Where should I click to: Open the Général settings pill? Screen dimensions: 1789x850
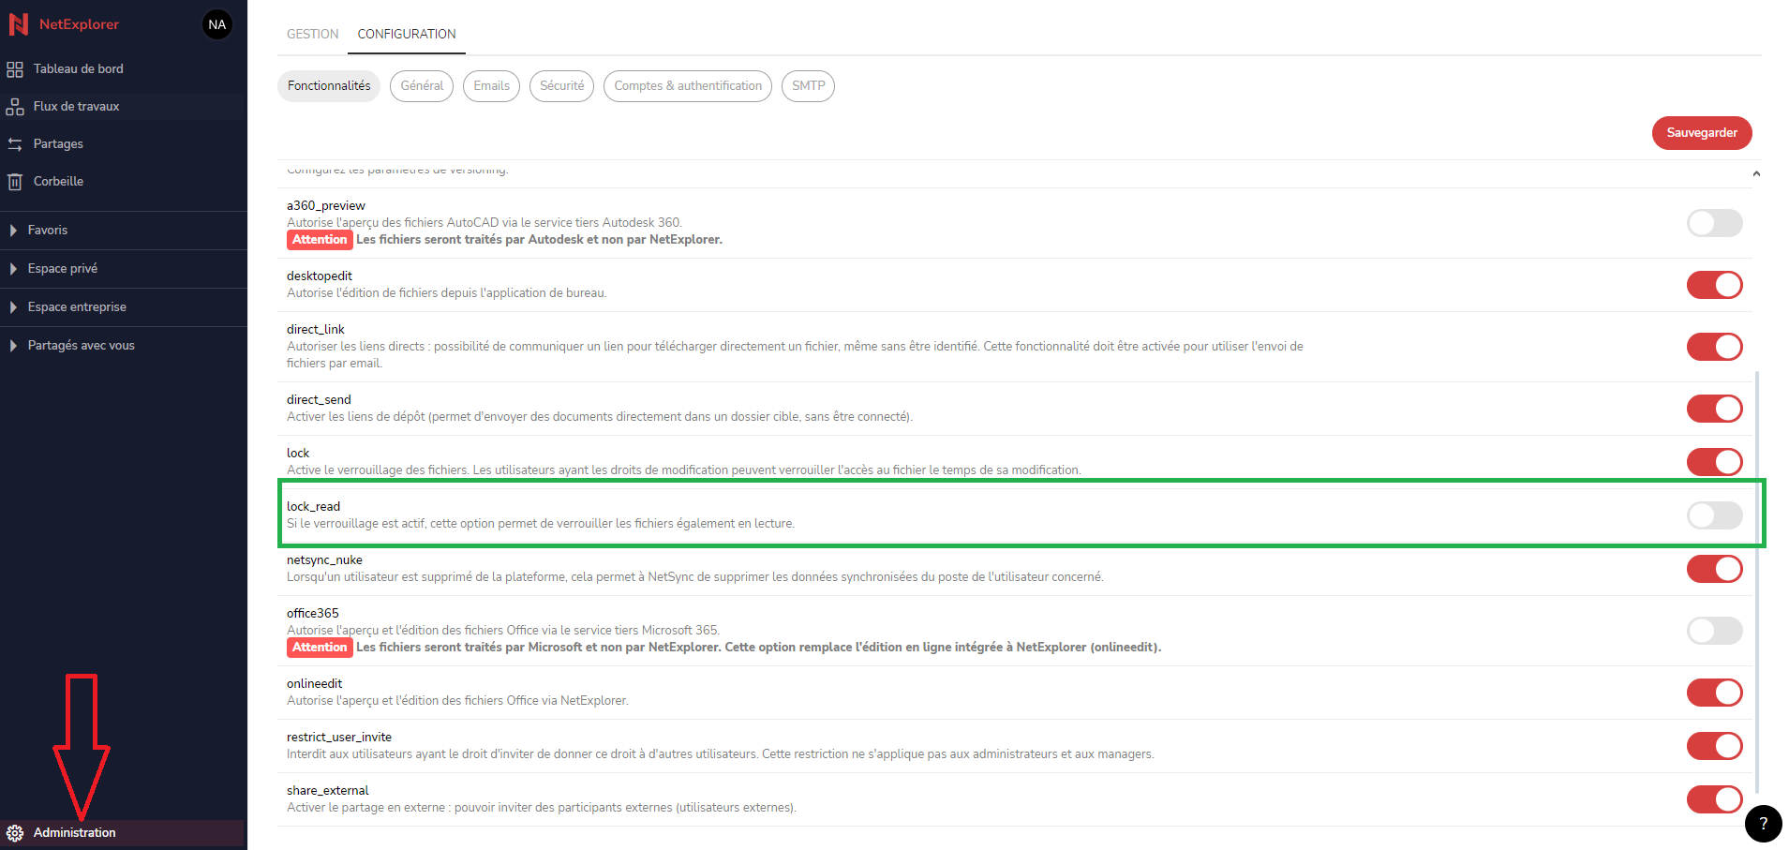pyautogui.click(x=422, y=86)
